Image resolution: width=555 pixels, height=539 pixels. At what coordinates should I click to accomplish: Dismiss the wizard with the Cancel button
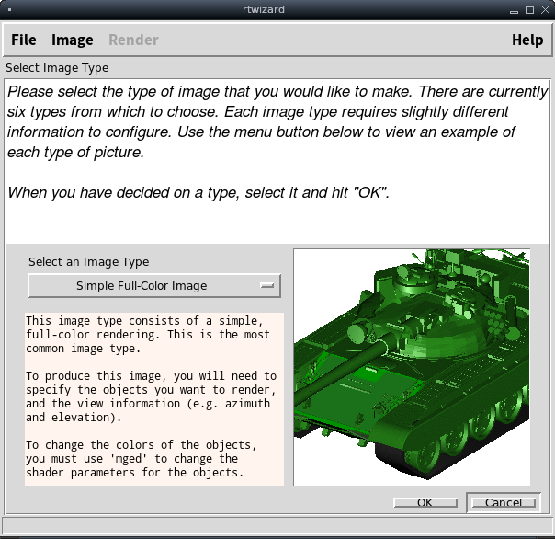pos(504,502)
